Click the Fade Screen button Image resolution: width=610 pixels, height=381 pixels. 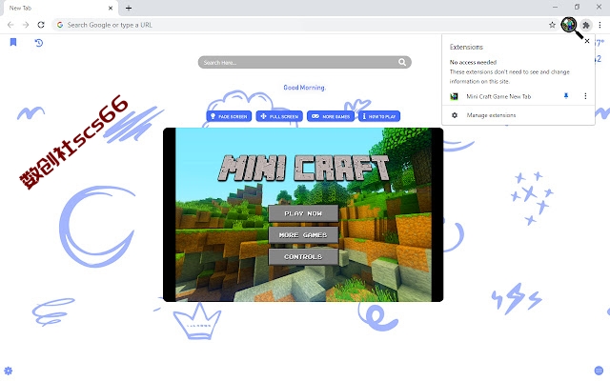click(x=229, y=116)
